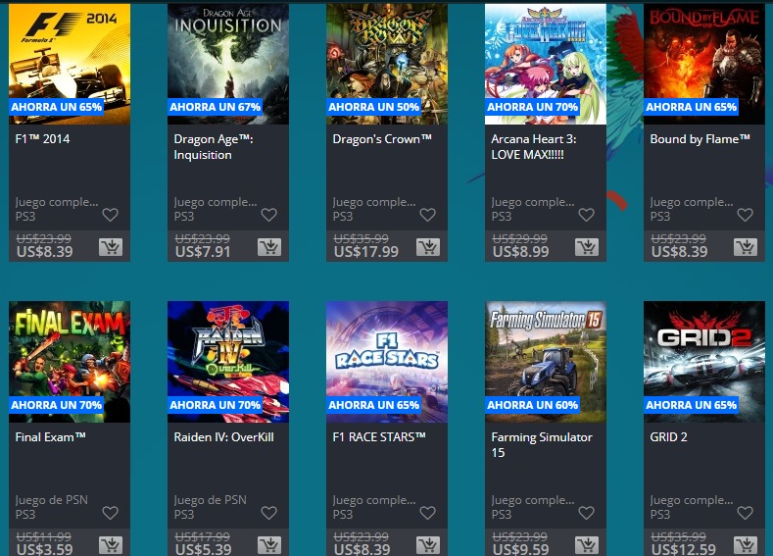The height and width of the screenshot is (556, 773).
Task: Add F1 2014 to cart
Action: [111, 247]
